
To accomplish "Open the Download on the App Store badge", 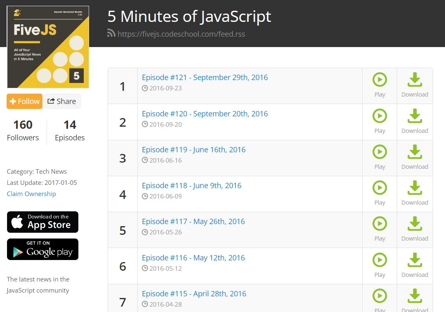I will tap(42, 222).
